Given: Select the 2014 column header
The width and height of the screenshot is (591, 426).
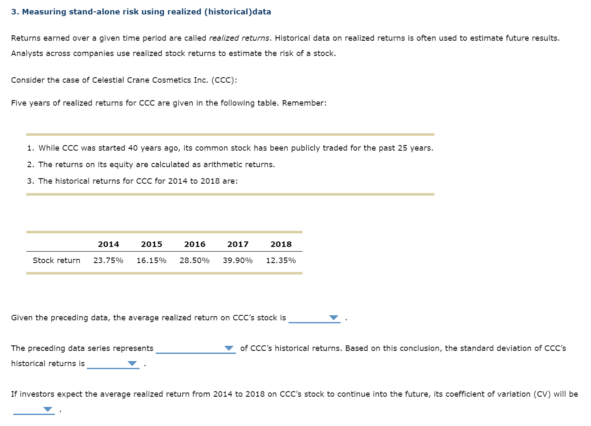Looking at the screenshot, I should tap(109, 244).
